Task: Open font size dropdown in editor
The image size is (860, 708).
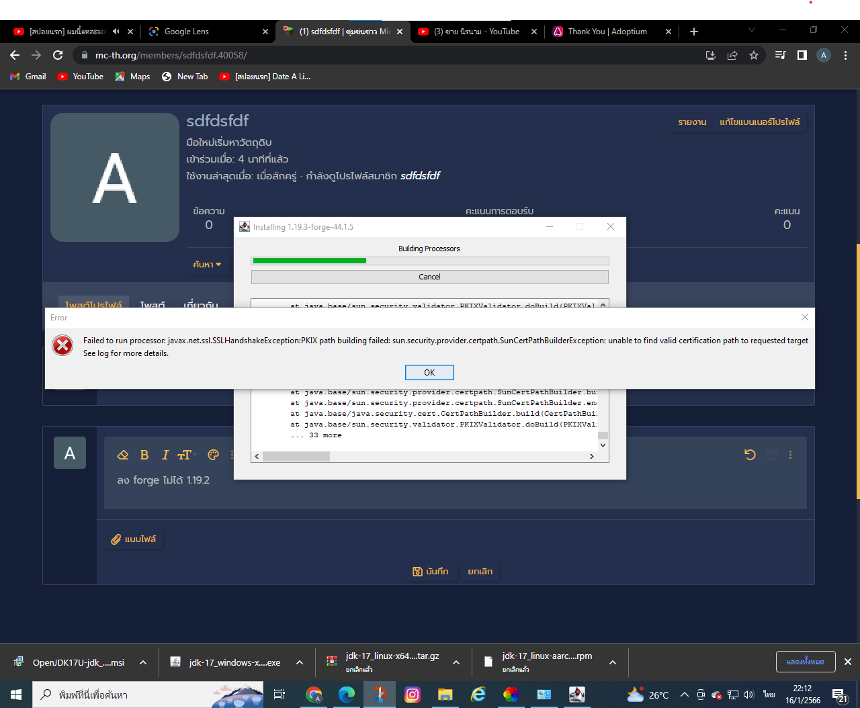Action: (185, 455)
